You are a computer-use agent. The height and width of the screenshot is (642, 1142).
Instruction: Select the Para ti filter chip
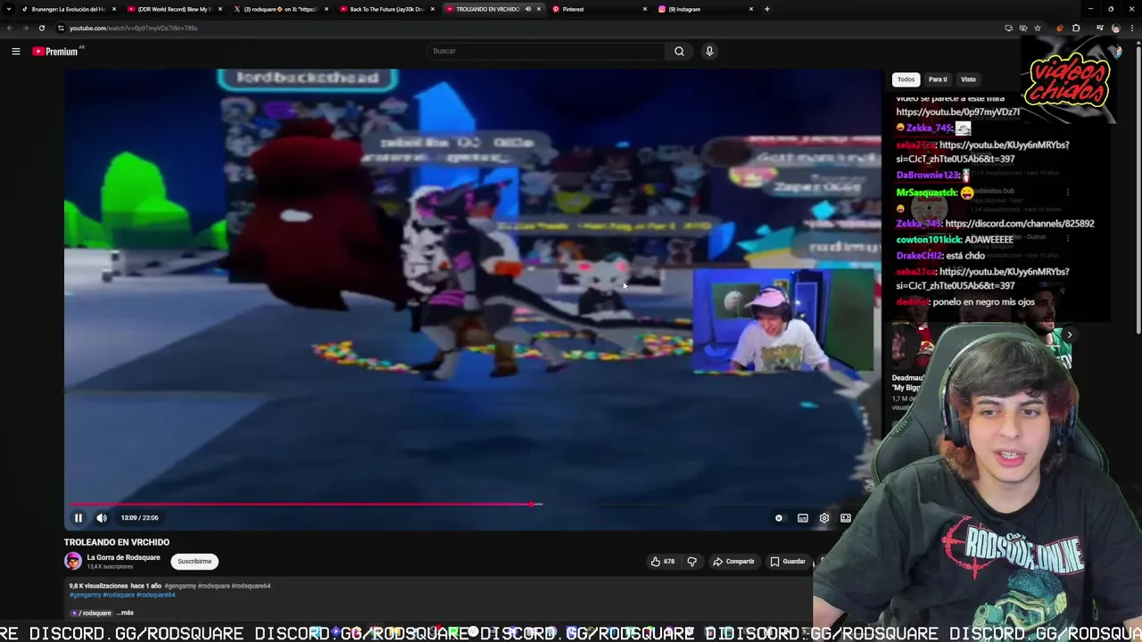938,79
